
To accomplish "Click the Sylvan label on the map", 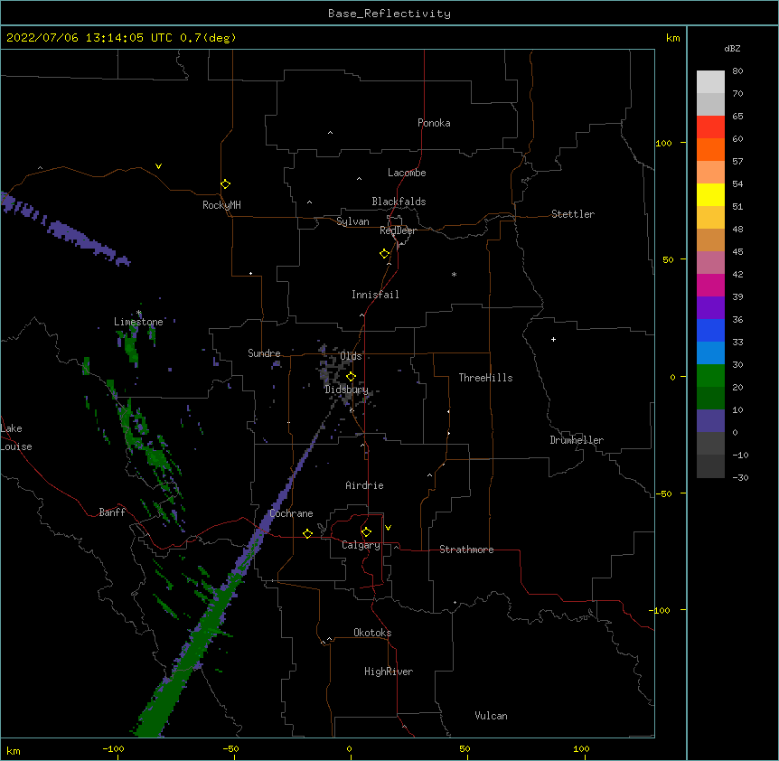I will tap(352, 221).
